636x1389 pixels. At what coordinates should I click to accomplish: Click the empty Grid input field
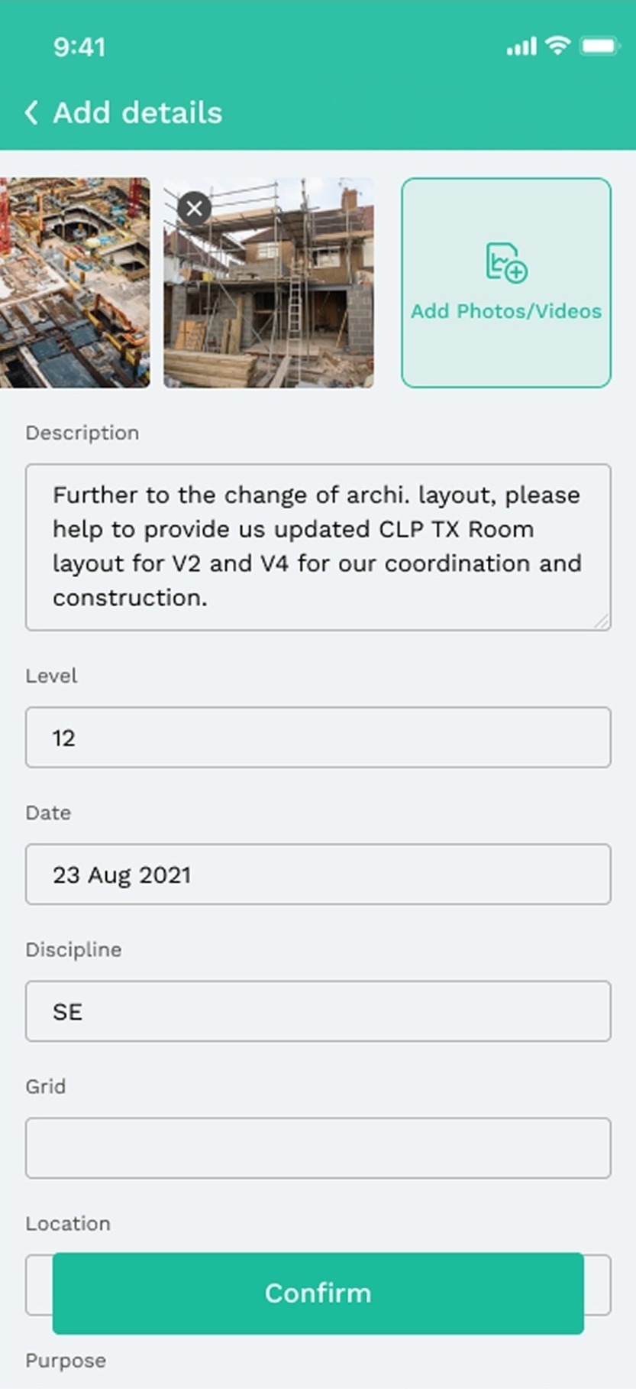(318, 1148)
